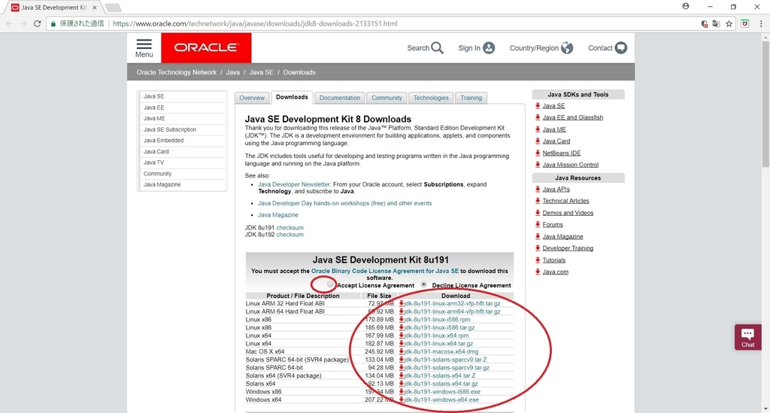This screenshot has height=413, width=770.
Task: Open Java APIs resource link
Action: click(556, 190)
